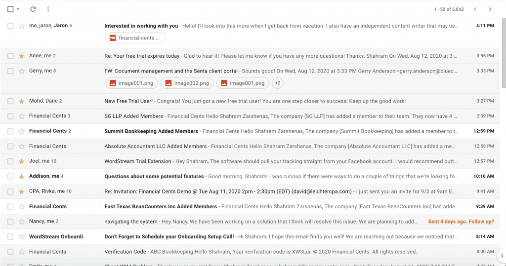Star the Nancy 'navigating the system' email
The image size is (506, 266).
22,222
